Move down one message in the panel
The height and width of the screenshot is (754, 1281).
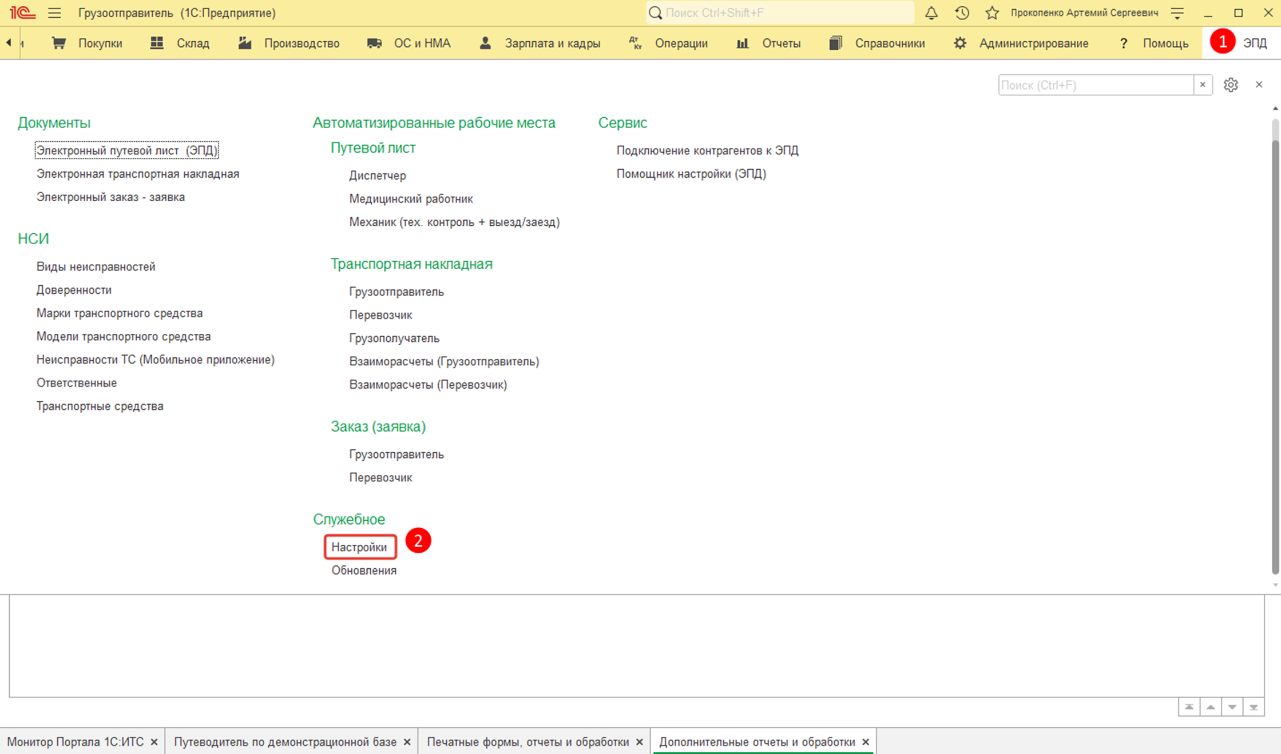(x=1232, y=707)
